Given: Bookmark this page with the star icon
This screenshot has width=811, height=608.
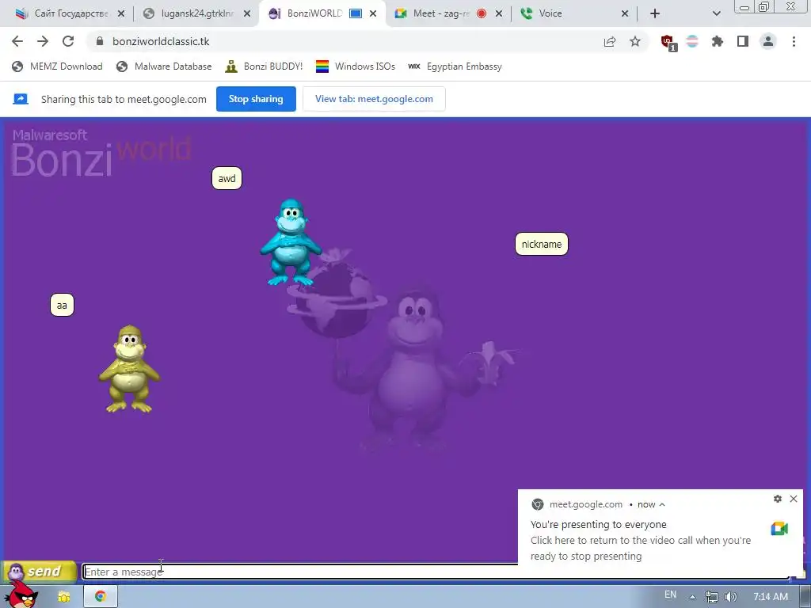Looking at the screenshot, I should [635, 41].
